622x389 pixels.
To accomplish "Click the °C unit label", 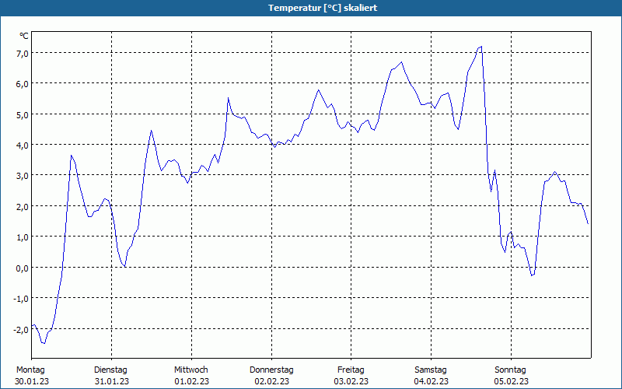I will [x=24, y=36].
